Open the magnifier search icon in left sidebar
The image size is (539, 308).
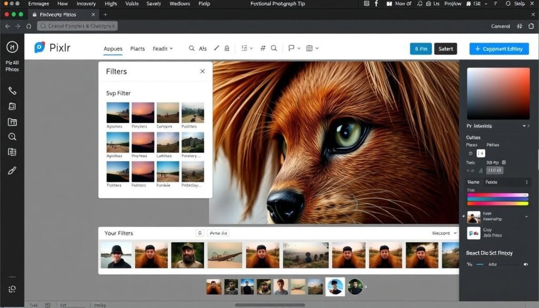tap(12, 137)
